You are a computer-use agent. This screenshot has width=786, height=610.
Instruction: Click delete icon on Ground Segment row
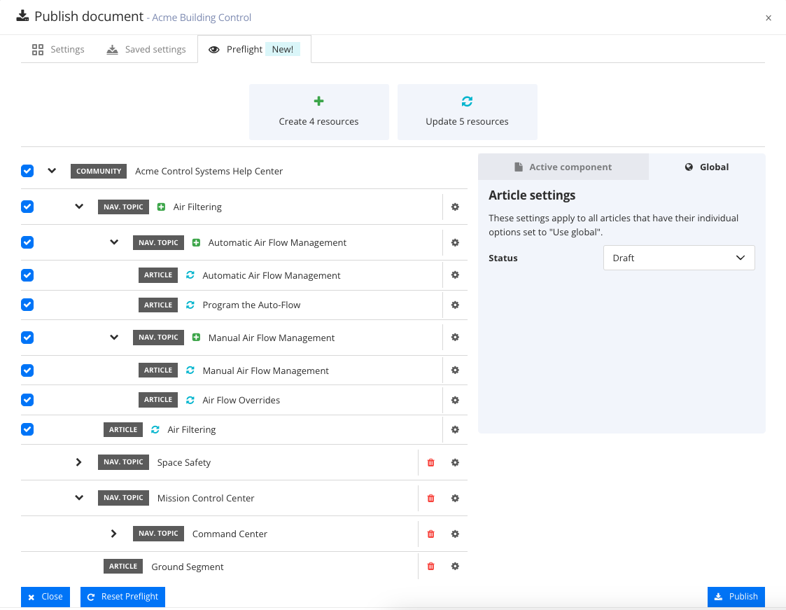[x=430, y=567]
